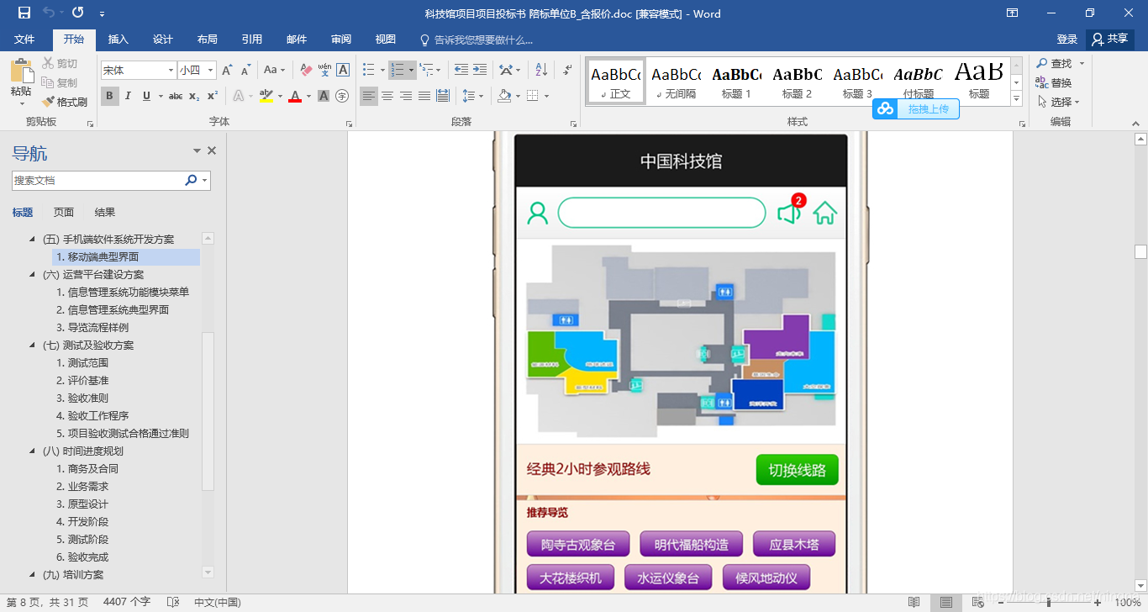Open the Change Case (Aa) dropdown
Viewport: 1148px width, 612px height.
(274, 71)
